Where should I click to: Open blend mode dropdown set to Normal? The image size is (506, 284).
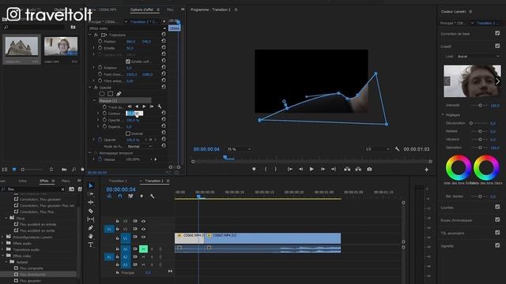pyautogui.click(x=139, y=146)
